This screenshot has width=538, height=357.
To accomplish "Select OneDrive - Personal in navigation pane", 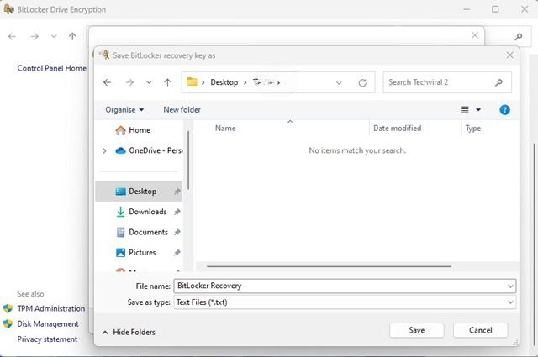I will (x=149, y=150).
